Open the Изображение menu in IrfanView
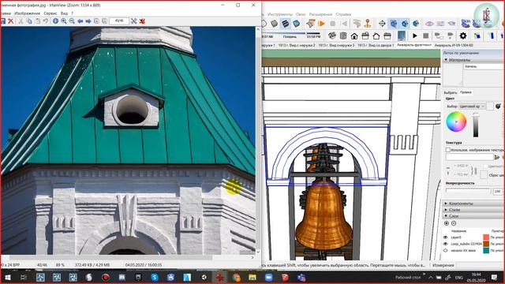This screenshot has width=505, height=284. coord(27,13)
